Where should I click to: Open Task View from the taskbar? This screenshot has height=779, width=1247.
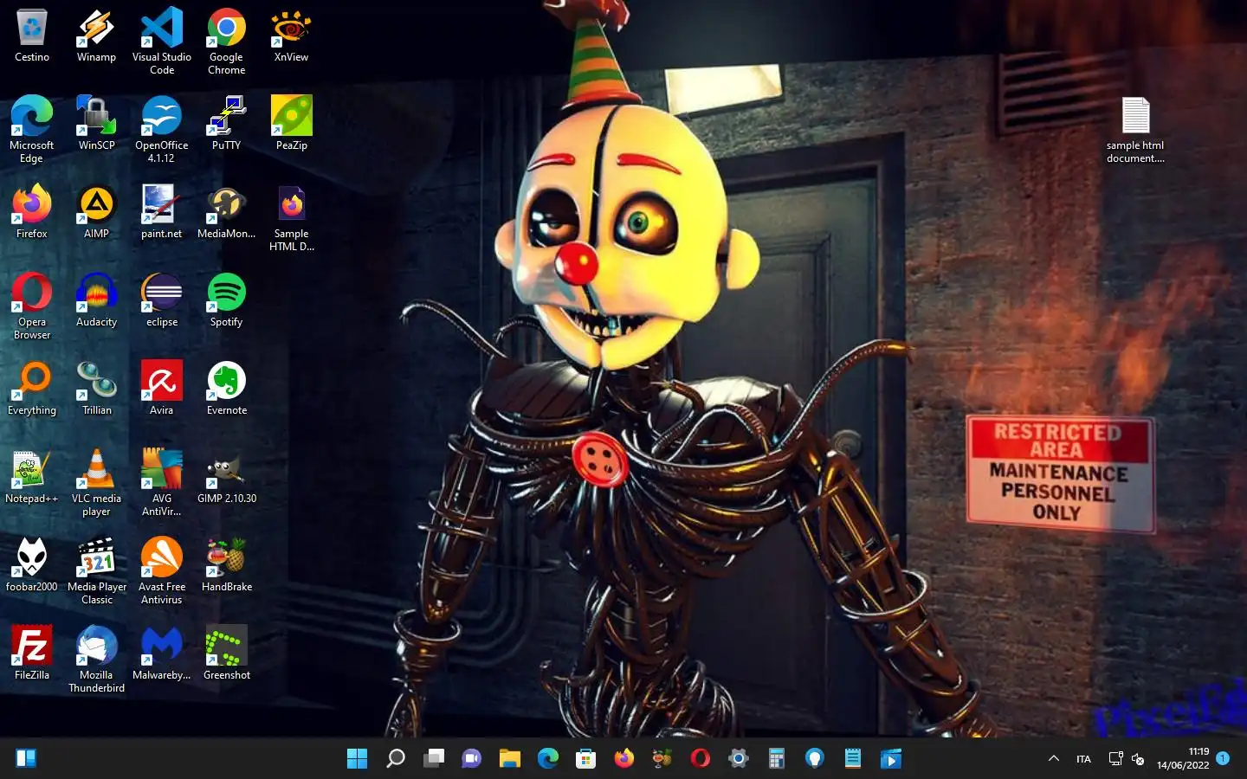coord(433,759)
